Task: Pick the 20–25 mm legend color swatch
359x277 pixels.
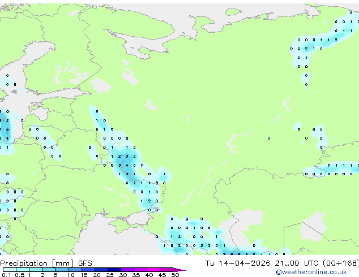Action: (x=101, y=270)
